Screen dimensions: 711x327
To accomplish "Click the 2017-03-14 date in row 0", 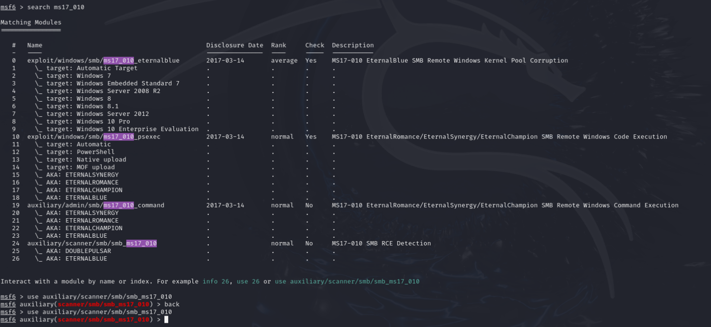I will point(225,60).
